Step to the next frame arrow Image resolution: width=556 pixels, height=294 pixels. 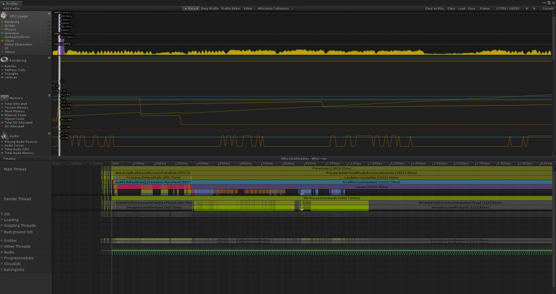(534, 9)
